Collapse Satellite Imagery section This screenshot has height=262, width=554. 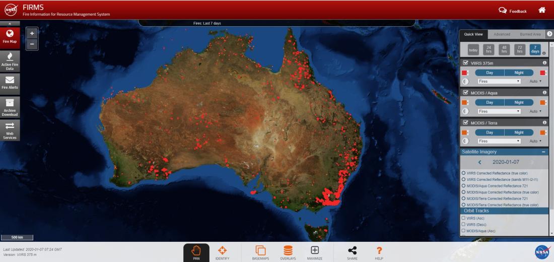click(x=543, y=152)
